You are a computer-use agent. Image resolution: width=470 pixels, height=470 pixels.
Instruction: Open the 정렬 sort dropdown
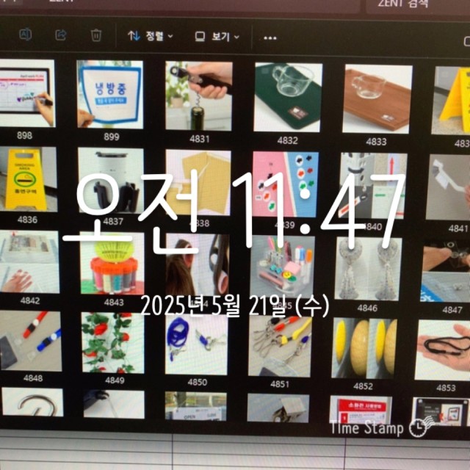151,36
